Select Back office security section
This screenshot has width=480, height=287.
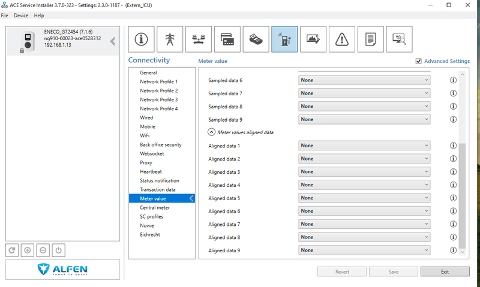pos(161,144)
